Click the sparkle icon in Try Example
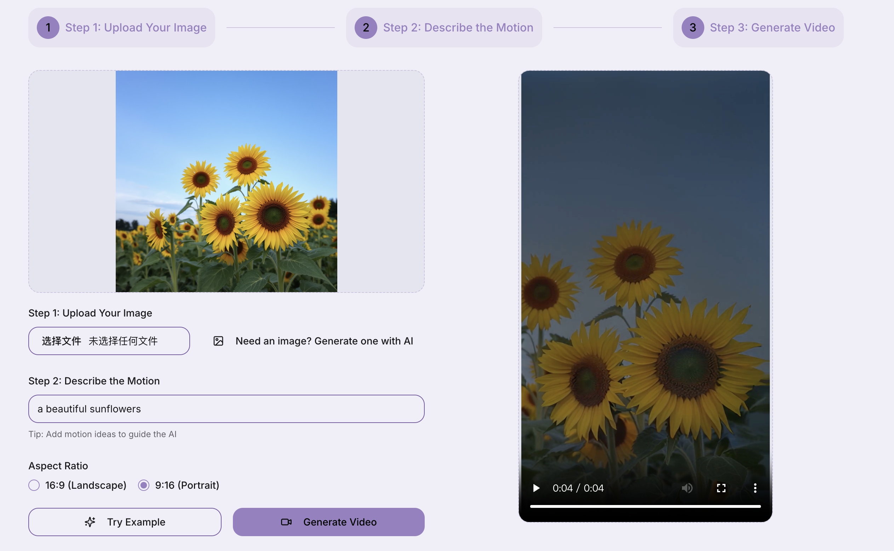The image size is (894, 551). [x=90, y=522]
